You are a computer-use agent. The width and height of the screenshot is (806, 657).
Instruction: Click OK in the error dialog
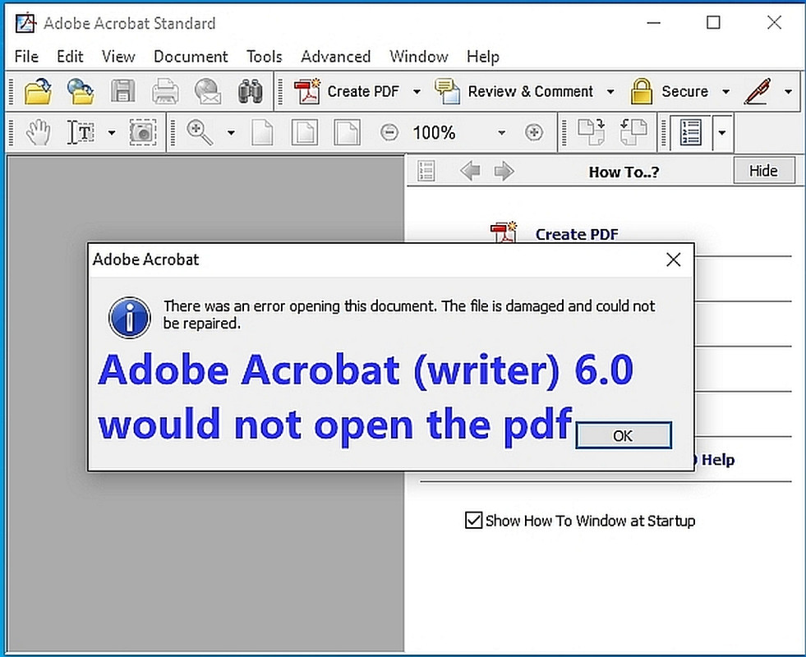pos(624,435)
